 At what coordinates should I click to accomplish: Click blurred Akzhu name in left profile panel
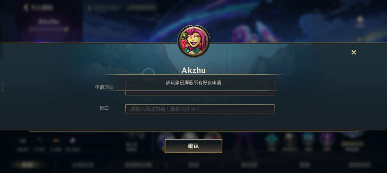point(49,22)
